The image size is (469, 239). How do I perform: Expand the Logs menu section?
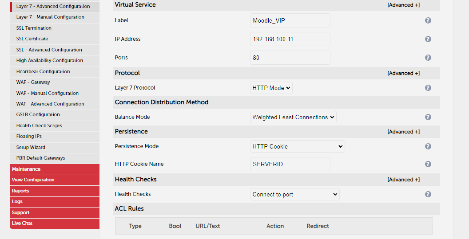click(x=55, y=202)
